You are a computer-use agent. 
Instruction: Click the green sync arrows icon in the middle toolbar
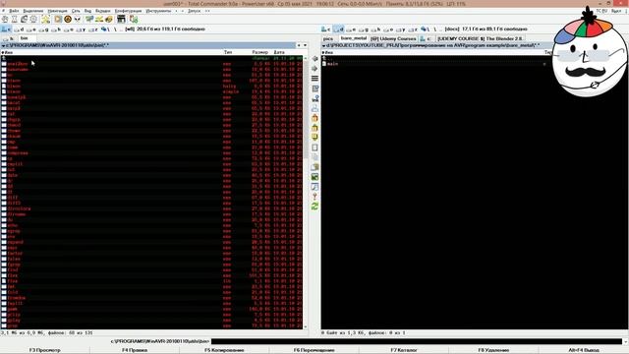pos(314,206)
